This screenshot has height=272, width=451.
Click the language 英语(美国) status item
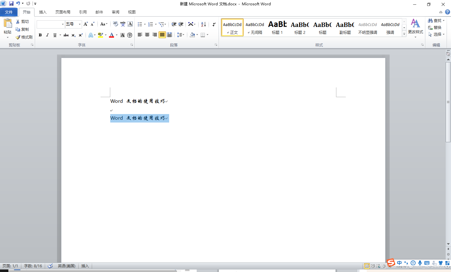pyautogui.click(x=66, y=266)
